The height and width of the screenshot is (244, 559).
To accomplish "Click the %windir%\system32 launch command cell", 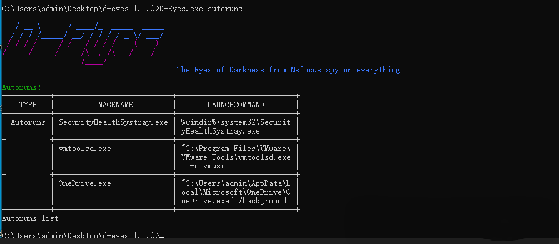I will (236, 127).
